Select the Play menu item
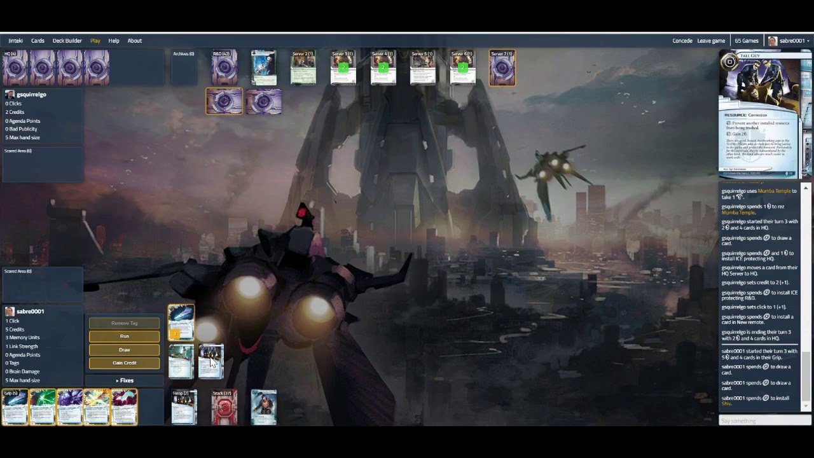814x458 pixels. click(x=95, y=41)
